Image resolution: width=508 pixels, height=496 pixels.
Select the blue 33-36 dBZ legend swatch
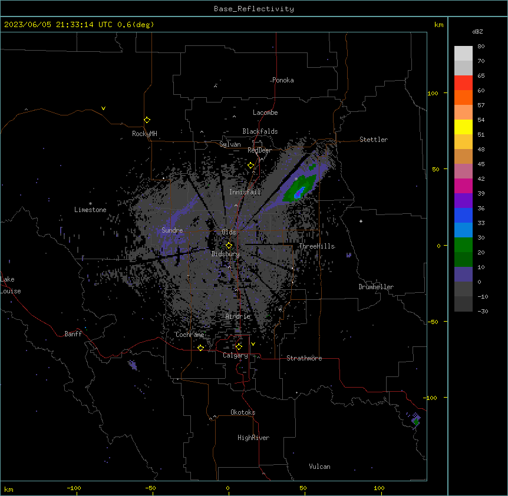(463, 215)
